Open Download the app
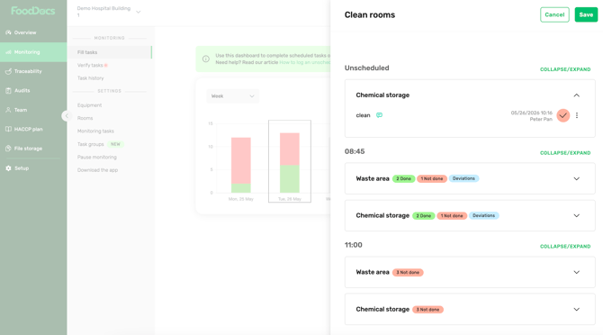 [97, 170]
